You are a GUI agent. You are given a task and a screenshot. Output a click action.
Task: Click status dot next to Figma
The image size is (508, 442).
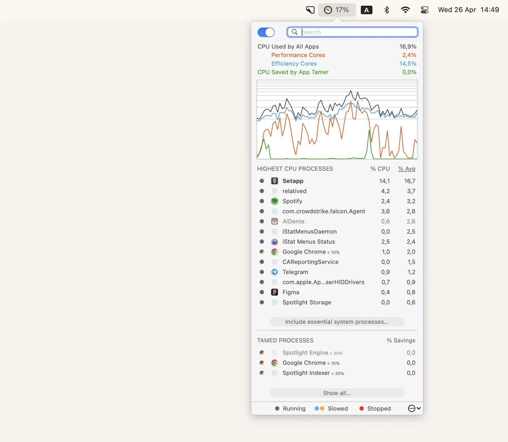262,292
